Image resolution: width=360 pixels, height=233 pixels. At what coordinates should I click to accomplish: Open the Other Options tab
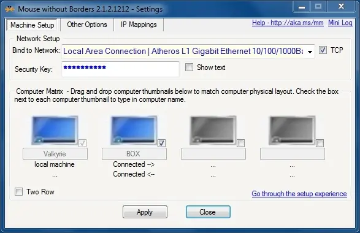[87, 25]
